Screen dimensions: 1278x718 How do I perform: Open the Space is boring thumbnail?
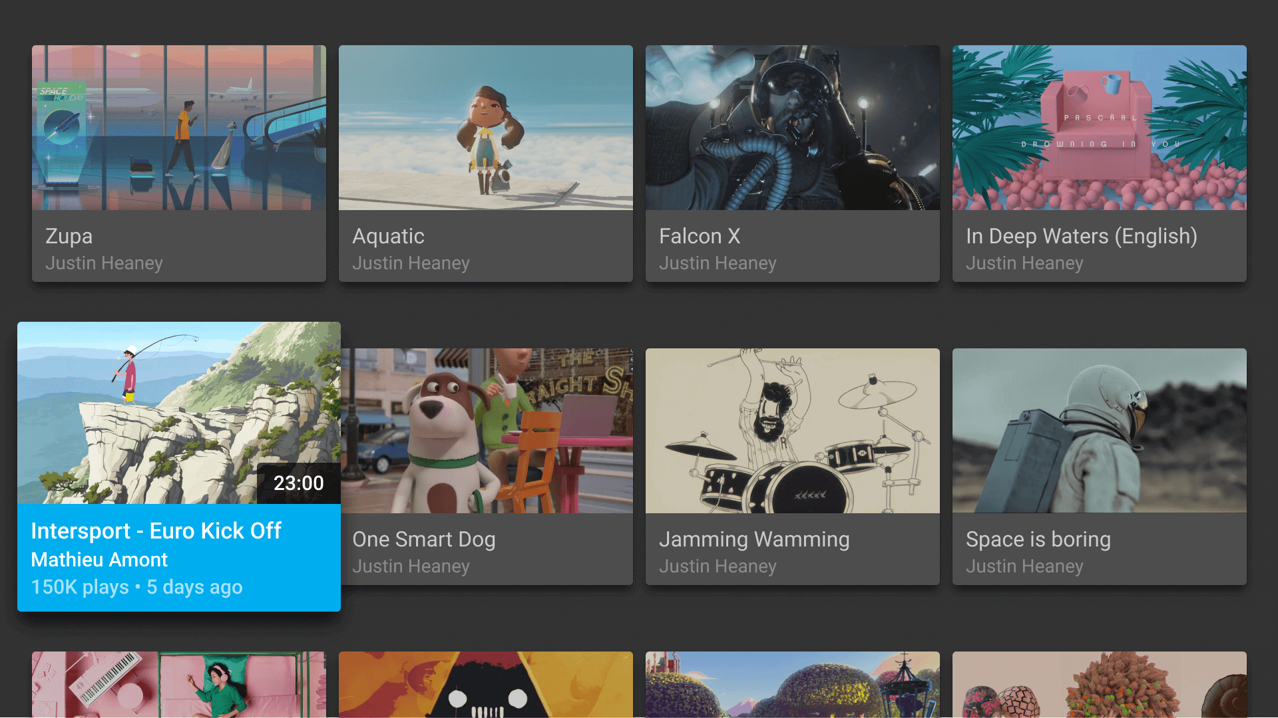pos(1100,431)
